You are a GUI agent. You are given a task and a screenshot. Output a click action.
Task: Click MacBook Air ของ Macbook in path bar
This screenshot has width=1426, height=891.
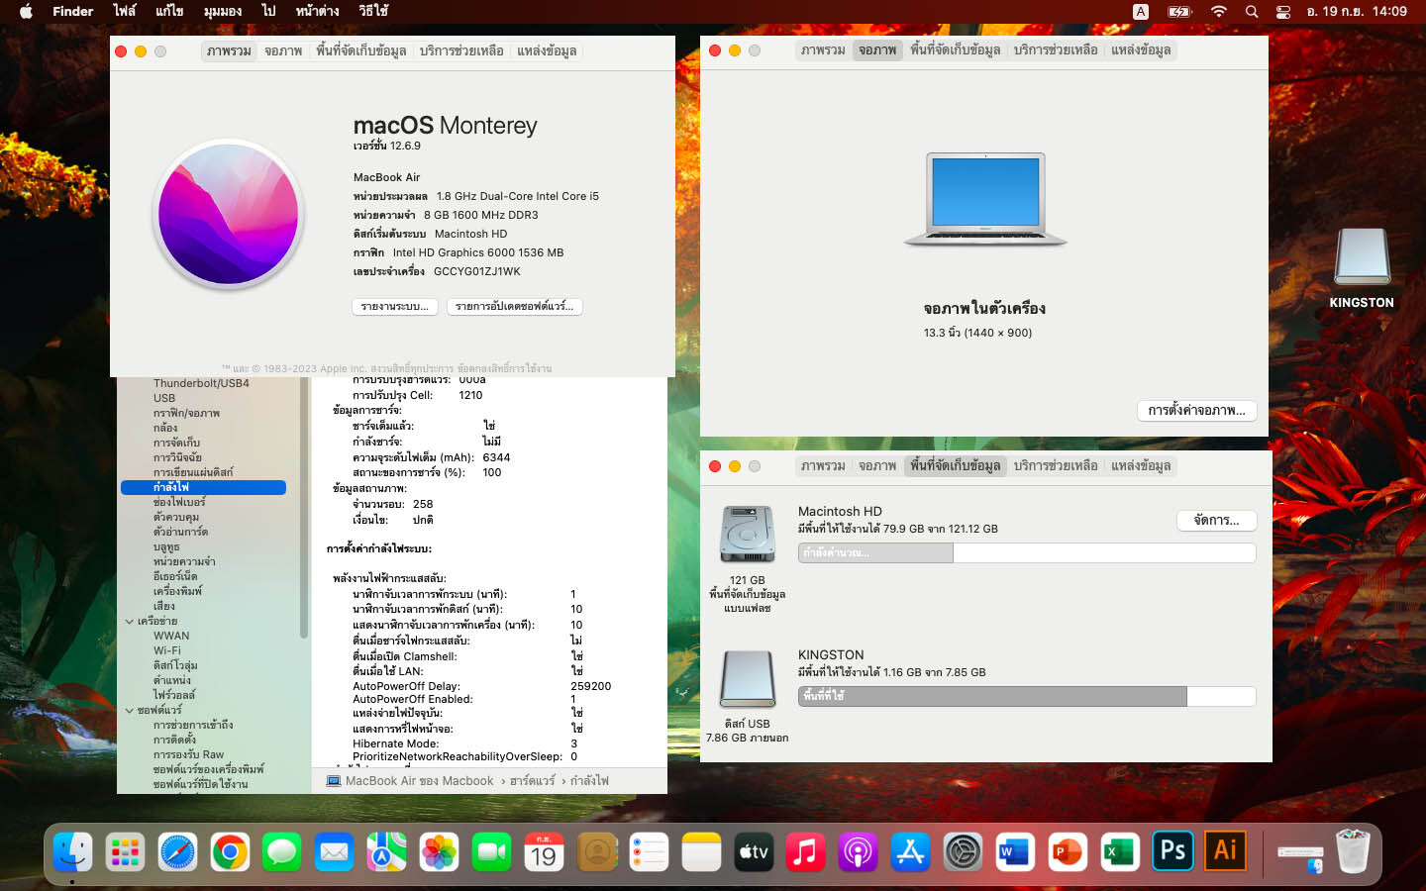pyautogui.click(x=410, y=781)
